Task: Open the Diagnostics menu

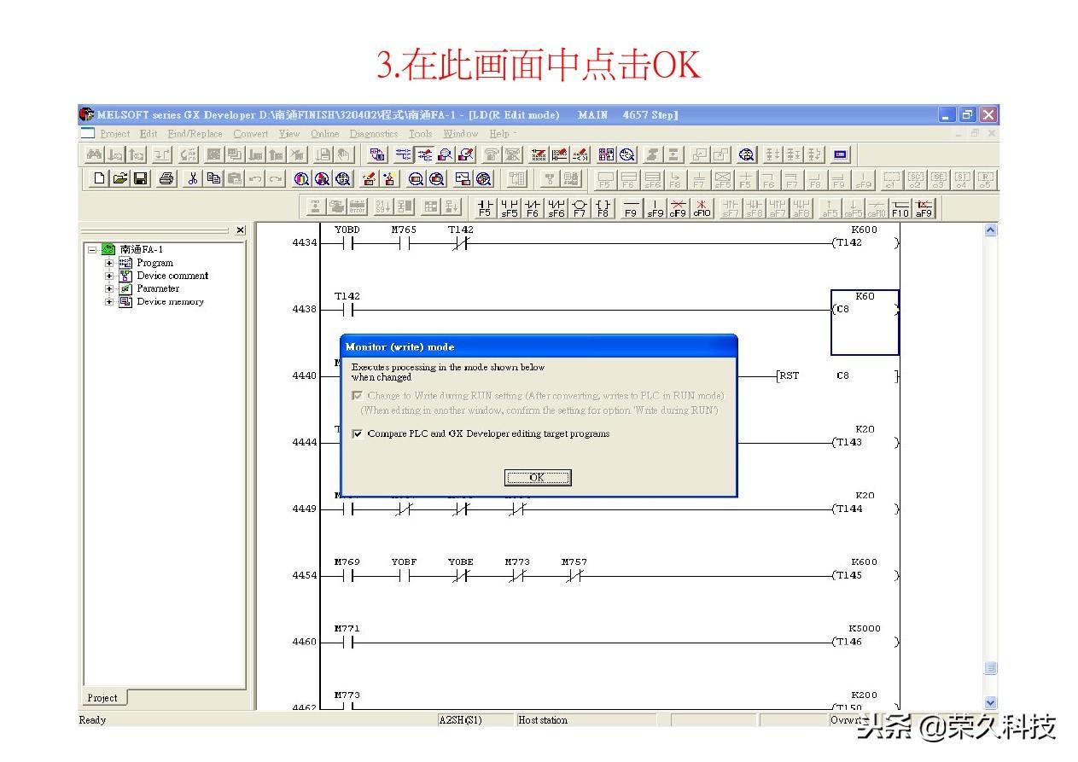Action: [x=374, y=134]
